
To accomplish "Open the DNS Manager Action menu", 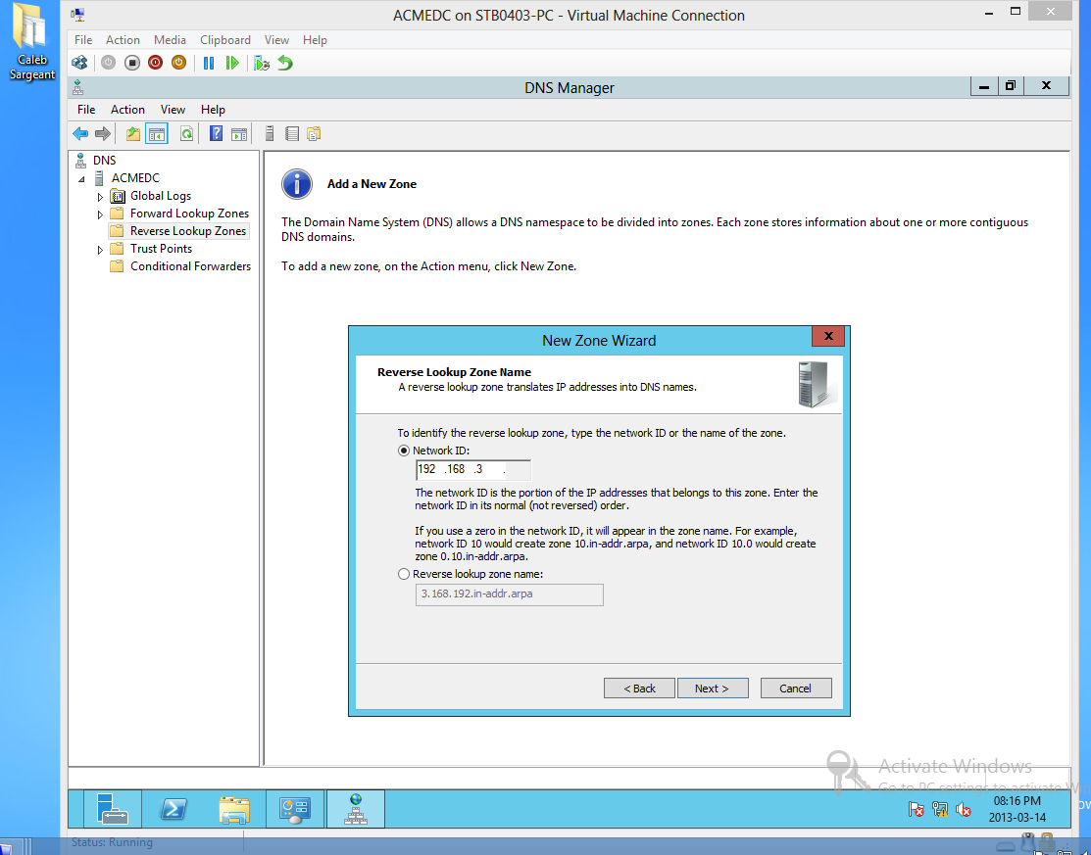I will click(128, 109).
